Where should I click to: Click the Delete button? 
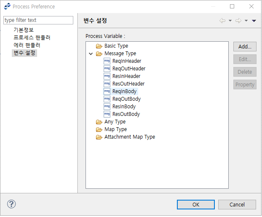(245, 72)
